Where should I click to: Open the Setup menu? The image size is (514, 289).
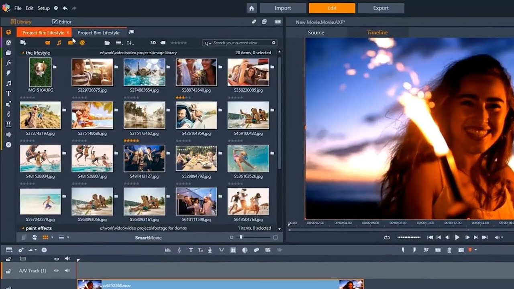pyautogui.click(x=44, y=8)
